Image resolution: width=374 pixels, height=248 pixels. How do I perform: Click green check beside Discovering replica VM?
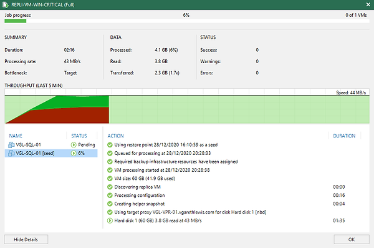(x=110, y=187)
